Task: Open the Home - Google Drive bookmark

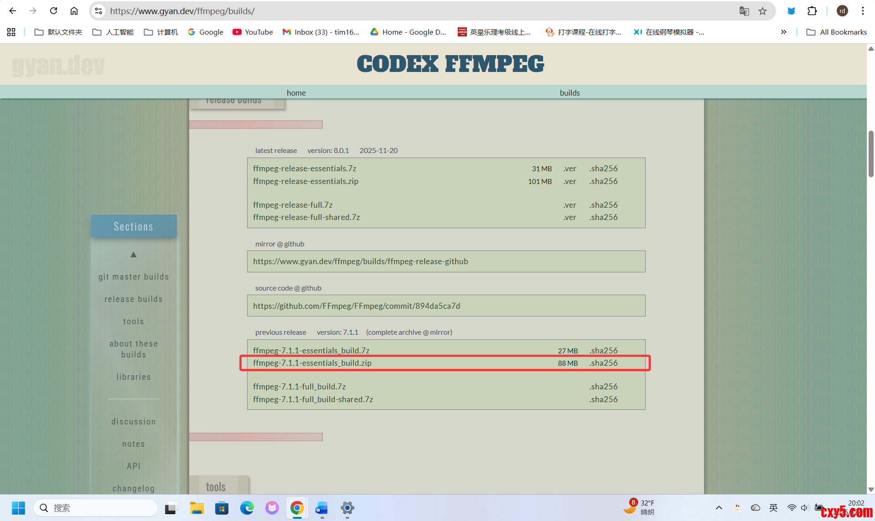Action: pos(408,32)
